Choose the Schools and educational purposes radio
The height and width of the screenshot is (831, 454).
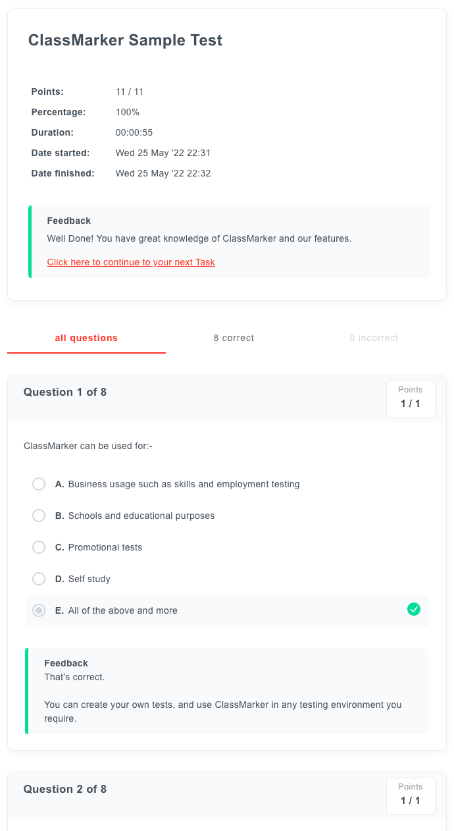(x=39, y=516)
